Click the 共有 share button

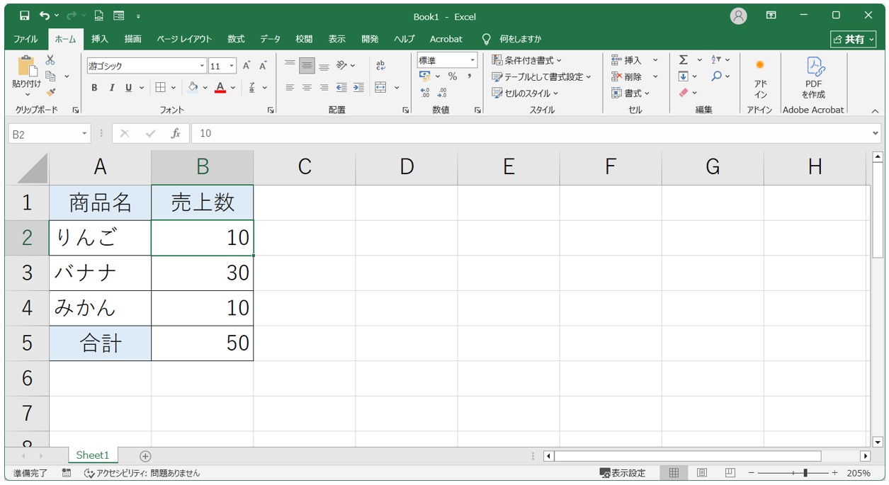click(853, 39)
